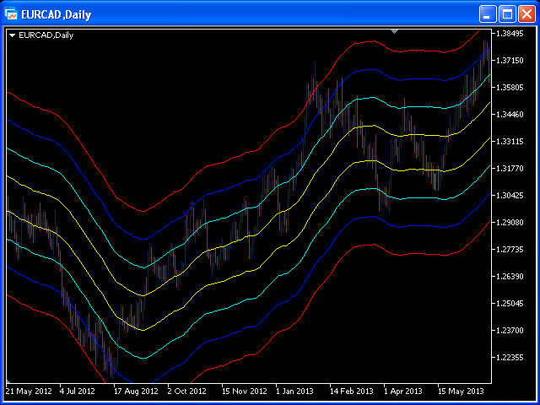
Task: Click the gray corner marker at chart bottom-left
Action: 8,381
